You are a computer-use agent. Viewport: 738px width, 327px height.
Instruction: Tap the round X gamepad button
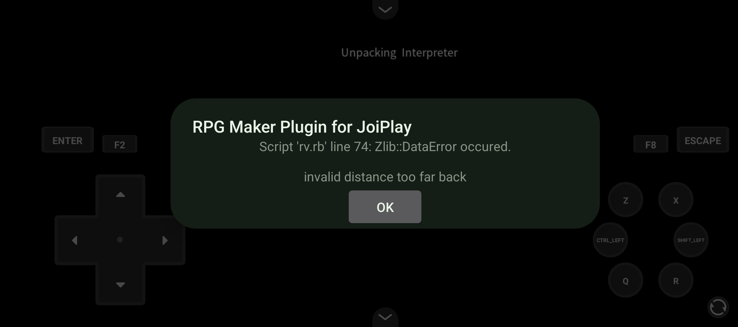[676, 200]
